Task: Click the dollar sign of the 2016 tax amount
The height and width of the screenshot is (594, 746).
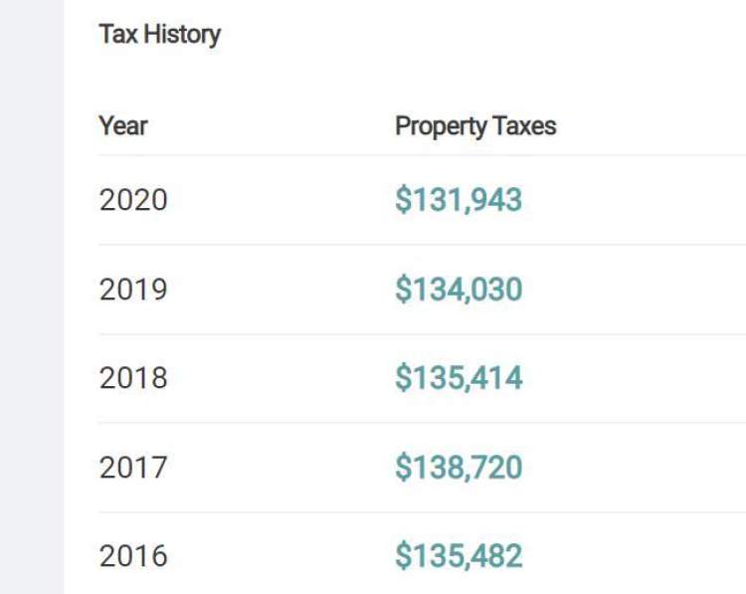Action: pyautogui.click(x=403, y=555)
